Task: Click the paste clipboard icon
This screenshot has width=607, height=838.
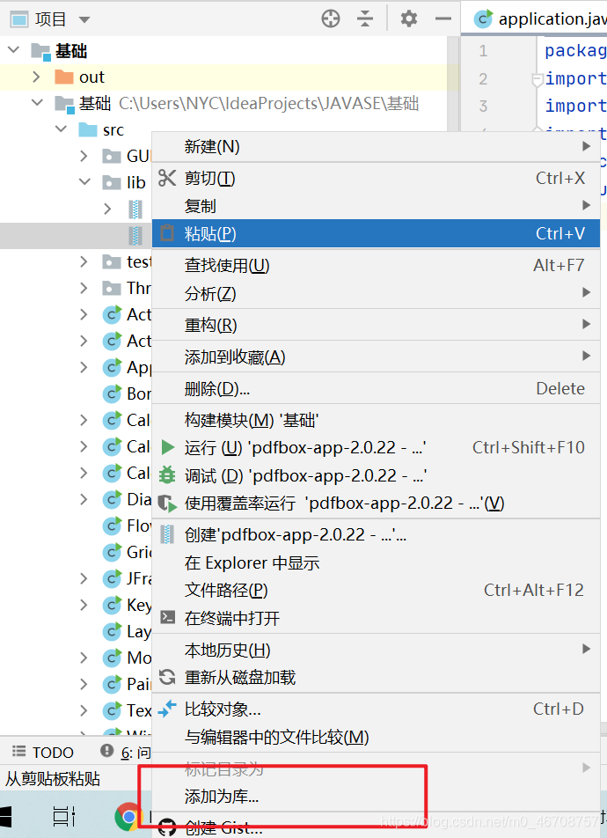Action: click(167, 233)
